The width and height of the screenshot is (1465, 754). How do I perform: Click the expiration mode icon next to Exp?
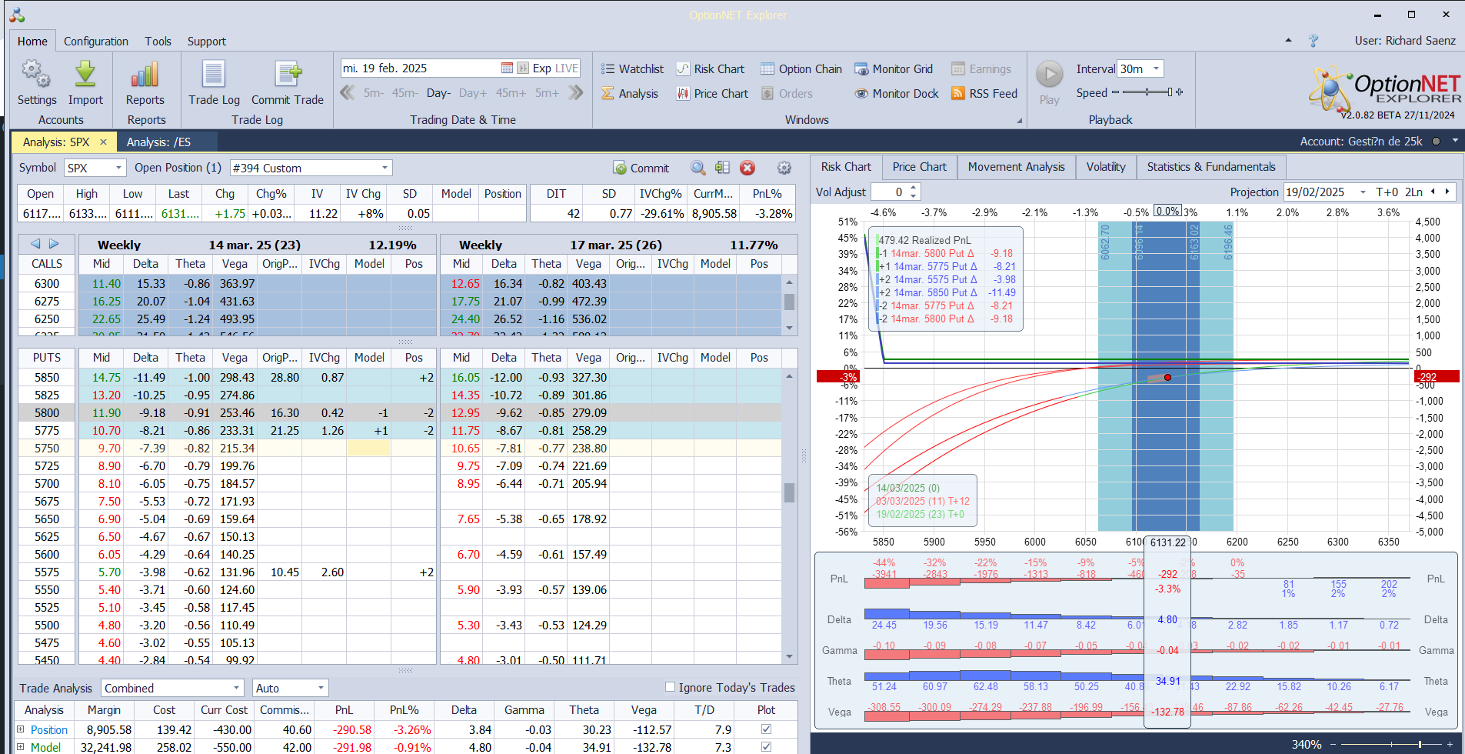click(x=523, y=68)
